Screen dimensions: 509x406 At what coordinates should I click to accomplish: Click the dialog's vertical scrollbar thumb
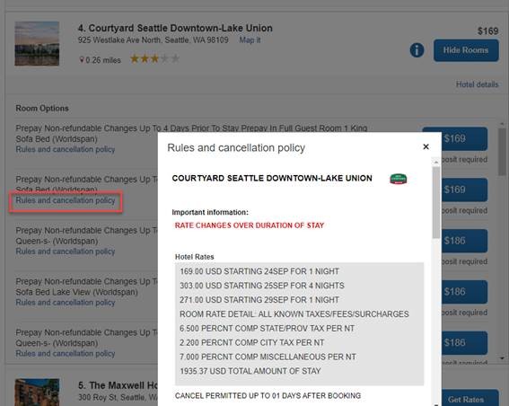pos(436,203)
